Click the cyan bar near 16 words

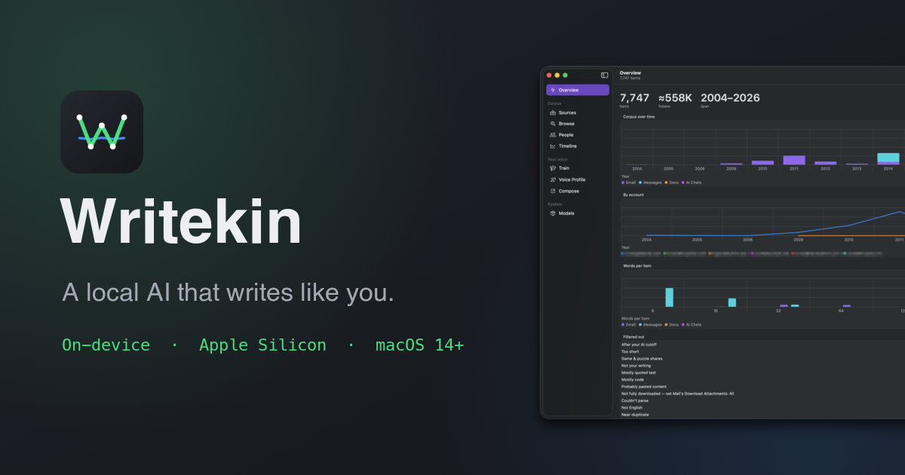(732, 302)
